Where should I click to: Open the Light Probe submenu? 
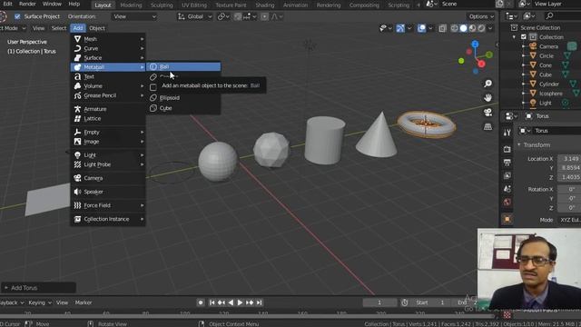click(x=108, y=164)
